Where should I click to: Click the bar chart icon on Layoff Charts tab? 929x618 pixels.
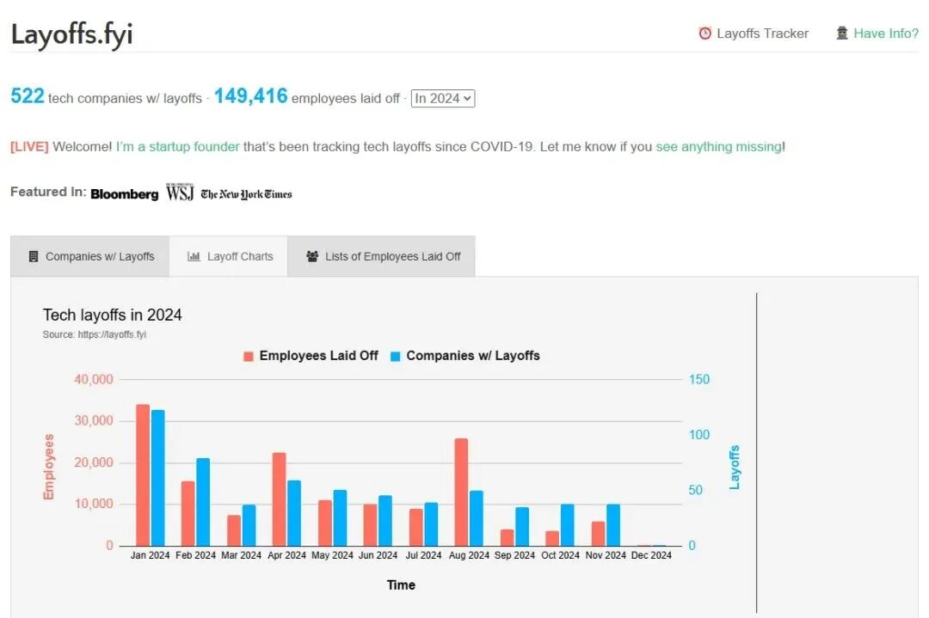click(194, 256)
